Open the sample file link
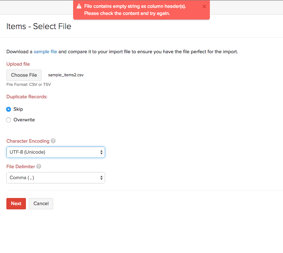 [x=45, y=52]
